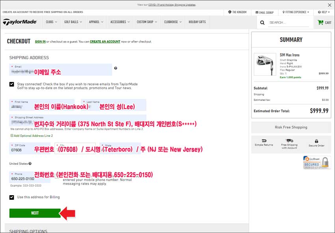Click the Risk Free Shopping banner
The width and height of the screenshot is (335, 233).
click(x=291, y=127)
